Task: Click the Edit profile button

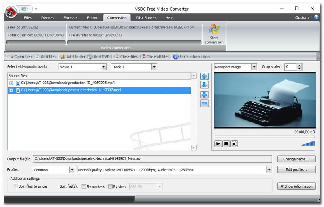Action: (296, 170)
